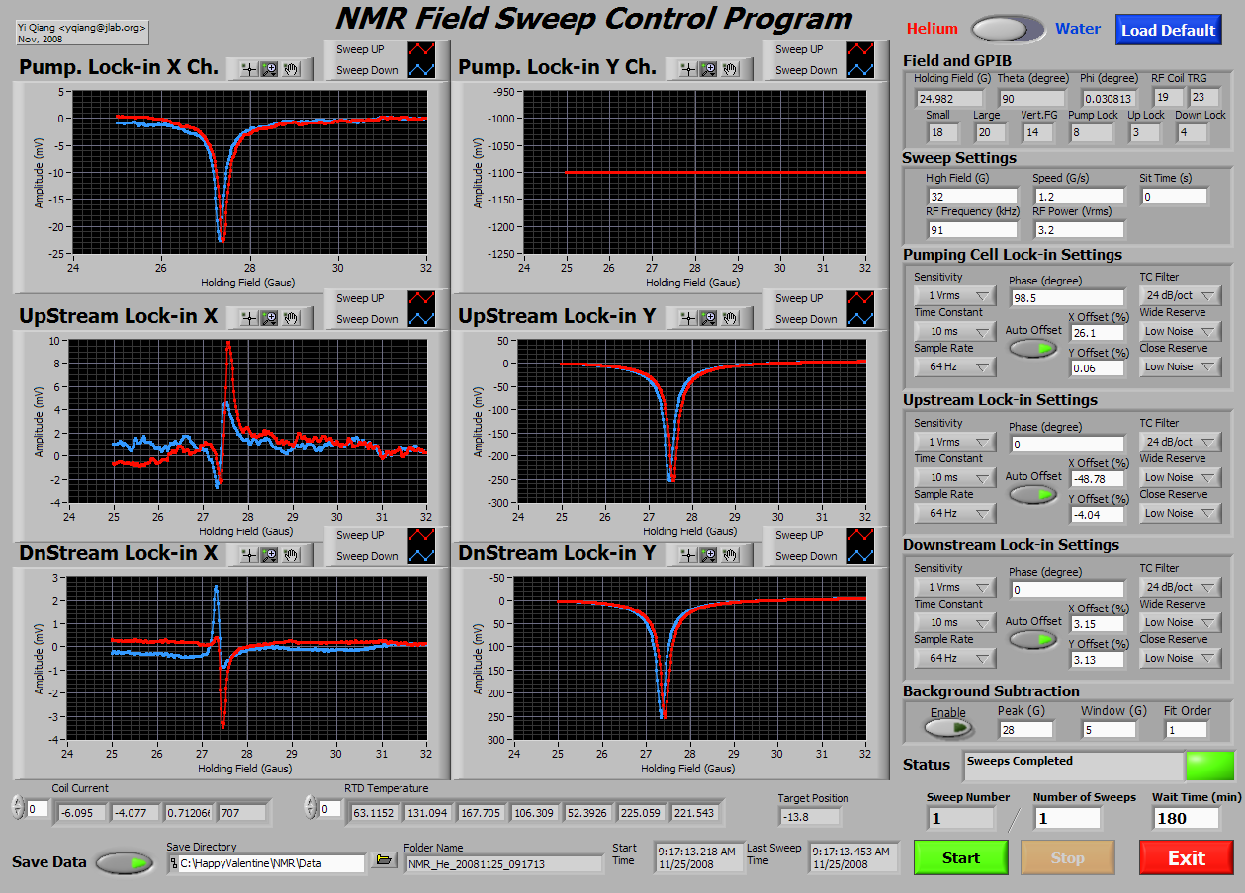Image resolution: width=1245 pixels, height=893 pixels.
Task: Open Pumping Cell Time Constant dropdown
Action: tap(955, 331)
